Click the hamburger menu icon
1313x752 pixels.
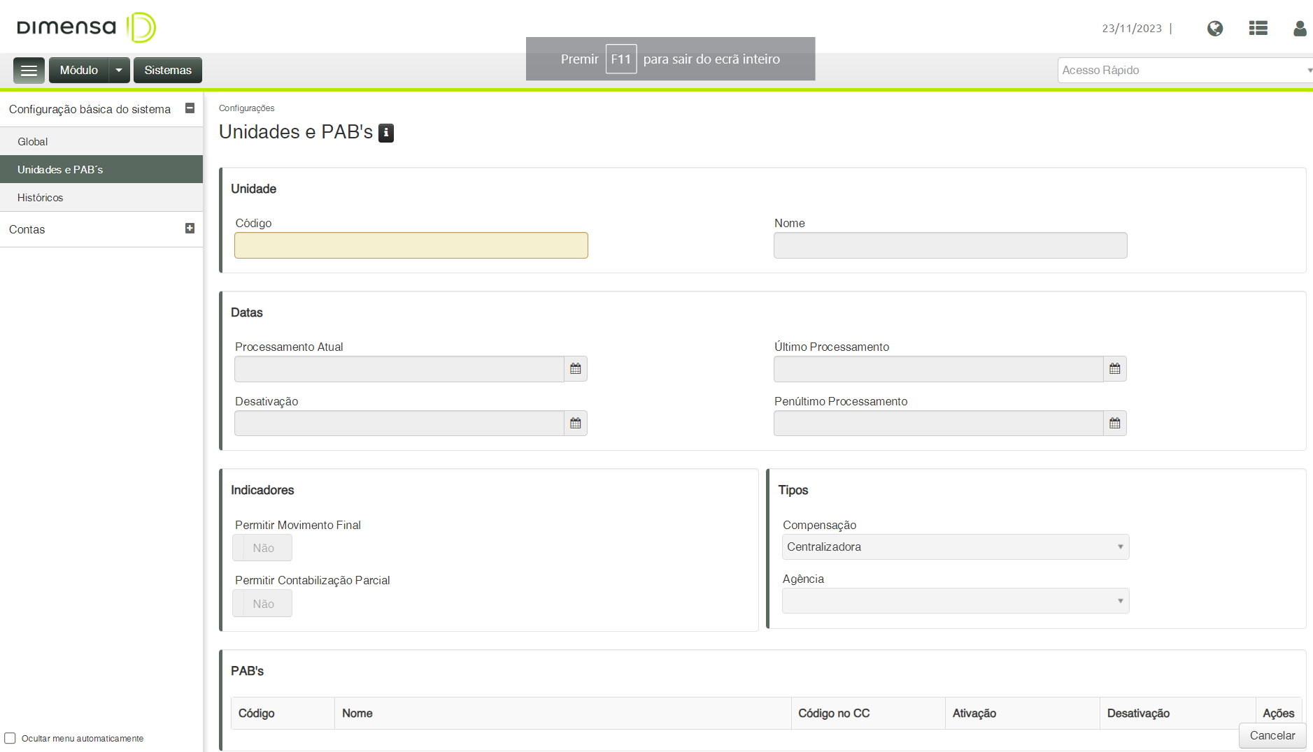[x=29, y=71]
